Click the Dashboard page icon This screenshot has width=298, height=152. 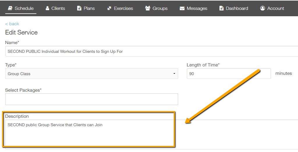click(x=221, y=8)
